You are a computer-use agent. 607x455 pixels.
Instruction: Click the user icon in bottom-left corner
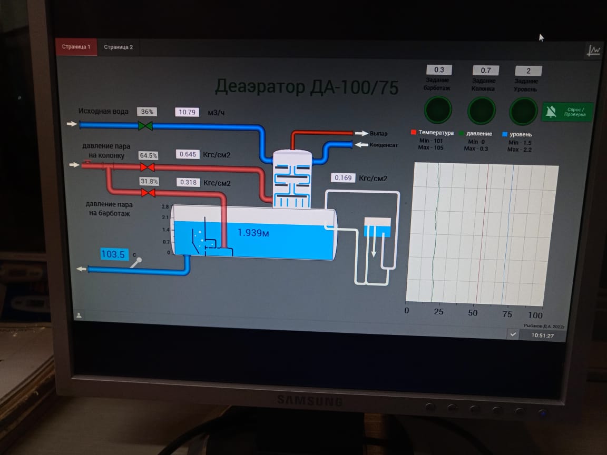point(79,315)
